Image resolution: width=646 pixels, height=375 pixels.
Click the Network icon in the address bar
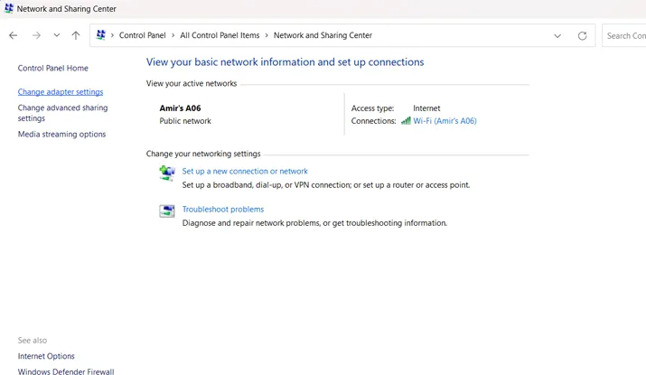tap(100, 35)
